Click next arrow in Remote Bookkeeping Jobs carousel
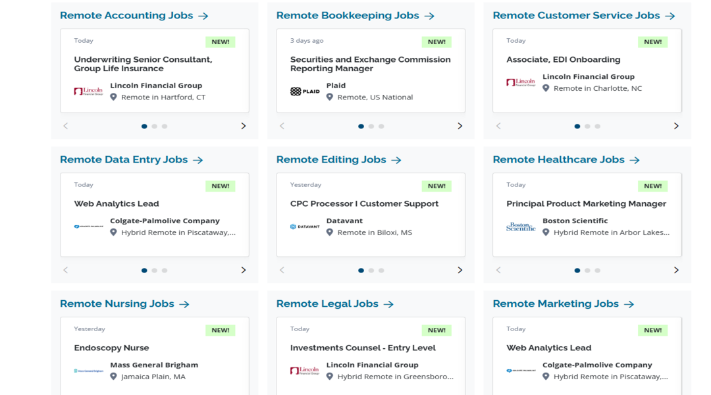The height and width of the screenshot is (395, 711). (x=460, y=126)
